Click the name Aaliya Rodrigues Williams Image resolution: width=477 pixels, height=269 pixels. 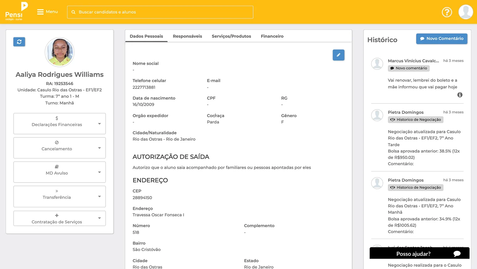click(60, 75)
